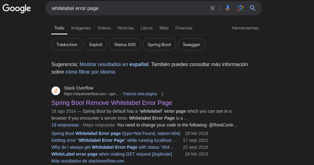This screenshot has height=165, width=314.
Task: Open the Finanzas tab
Action: point(184,28)
